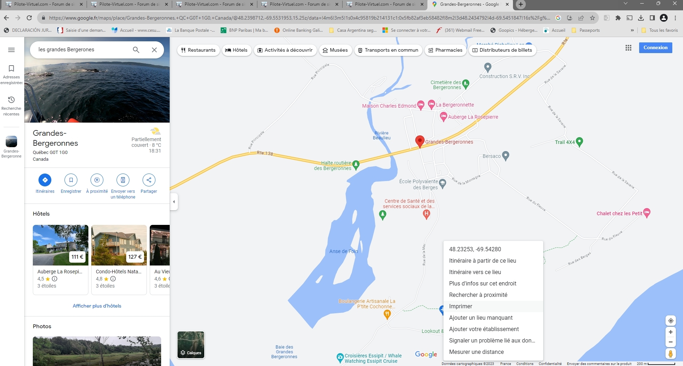The image size is (683, 366).
Task: Click the my-location target button
Action: pyautogui.click(x=671, y=321)
